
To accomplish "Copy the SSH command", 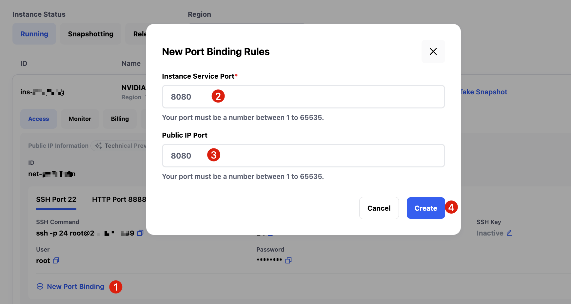I will tap(140, 233).
